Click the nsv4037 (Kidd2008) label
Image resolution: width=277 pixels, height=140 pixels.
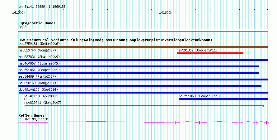point(40,96)
